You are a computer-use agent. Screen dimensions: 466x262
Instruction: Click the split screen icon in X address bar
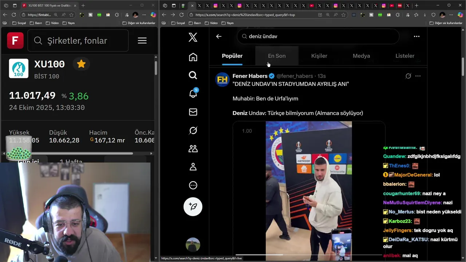(320, 15)
